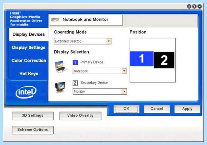This screenshot has width=207, height=145.
Task: Click the notebook laptop icon
Action: pyautogui.click(x=61, y=66)
